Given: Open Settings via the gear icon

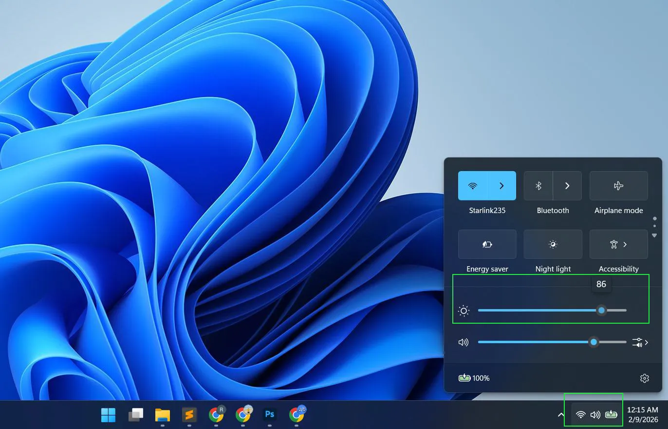Looking at the screenshot, I should [644, 378].
